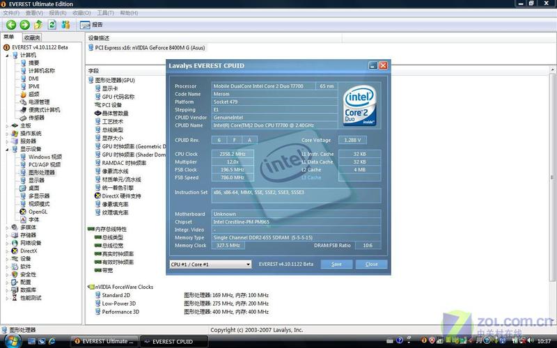Switch to EVEREST Ultimate taskbar button

coord(104,342)
